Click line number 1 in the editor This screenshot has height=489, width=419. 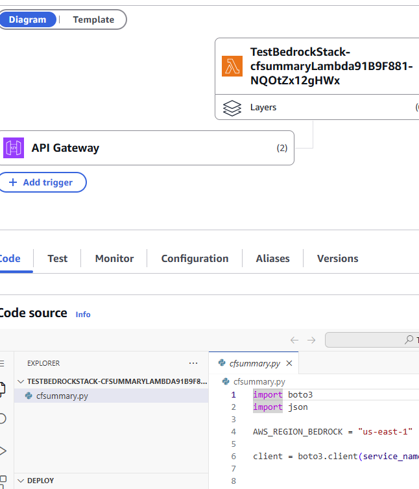[x=233, y=395]
